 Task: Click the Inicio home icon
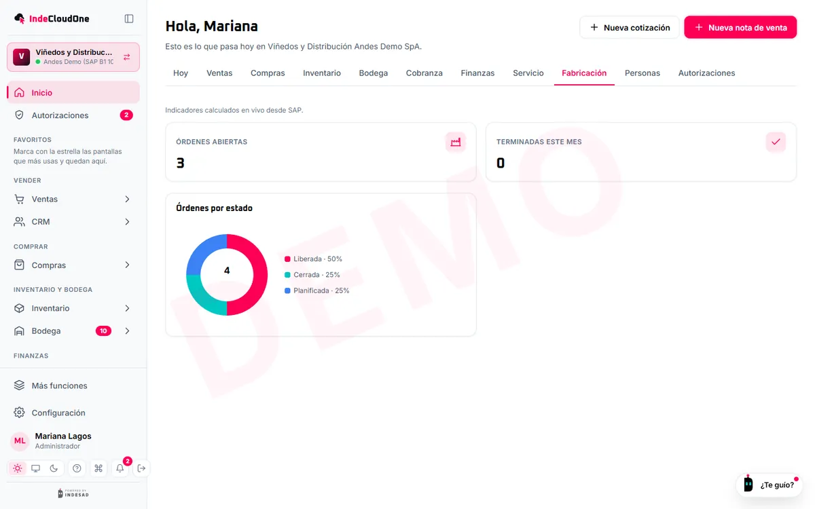(20, 92)
